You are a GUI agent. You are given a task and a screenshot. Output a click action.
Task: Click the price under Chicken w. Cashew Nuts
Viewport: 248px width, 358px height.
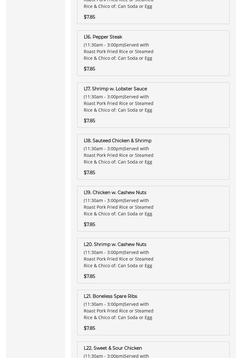coord(89,225)
